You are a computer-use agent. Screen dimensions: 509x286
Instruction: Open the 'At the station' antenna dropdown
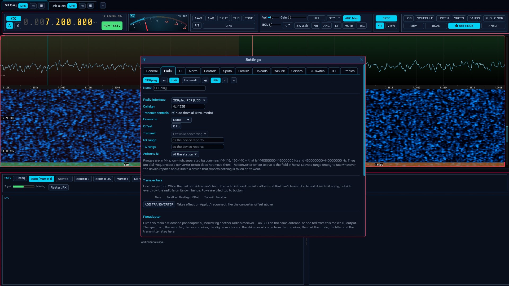[x=185, y=154]
